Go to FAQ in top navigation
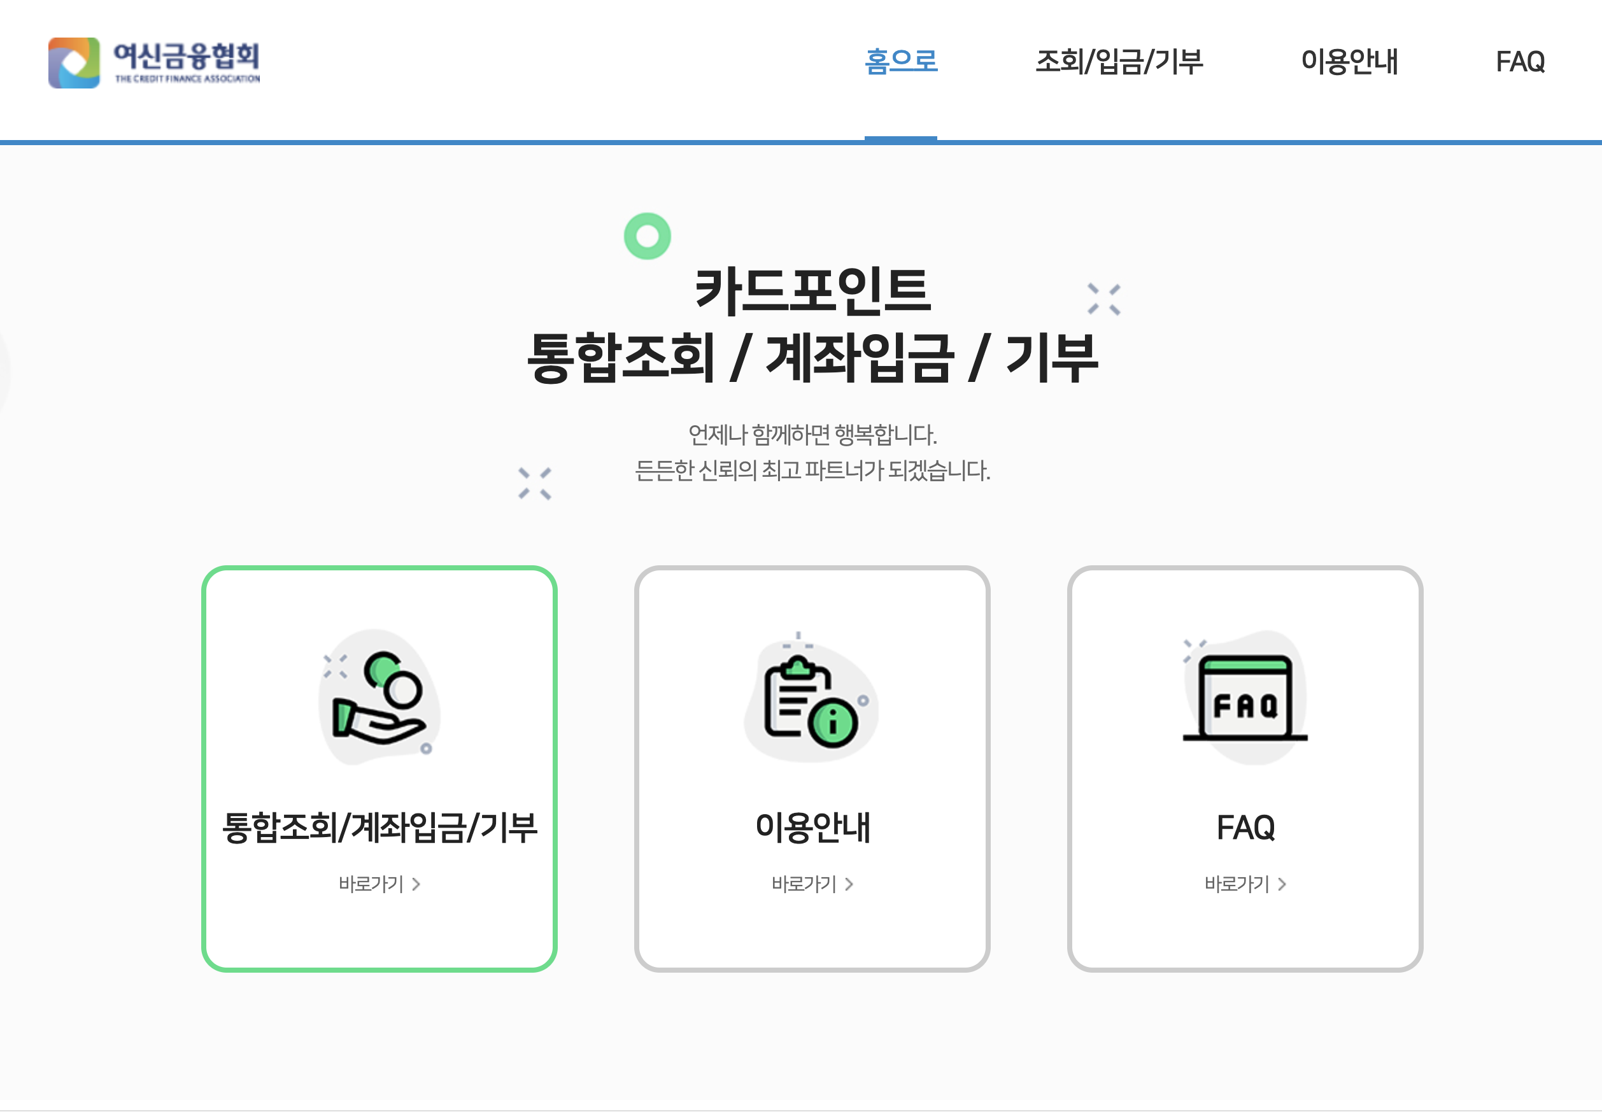1602x1114 pixels. (1519, 61)
